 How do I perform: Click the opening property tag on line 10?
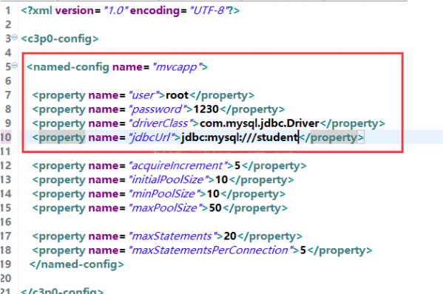pos(58,137)
